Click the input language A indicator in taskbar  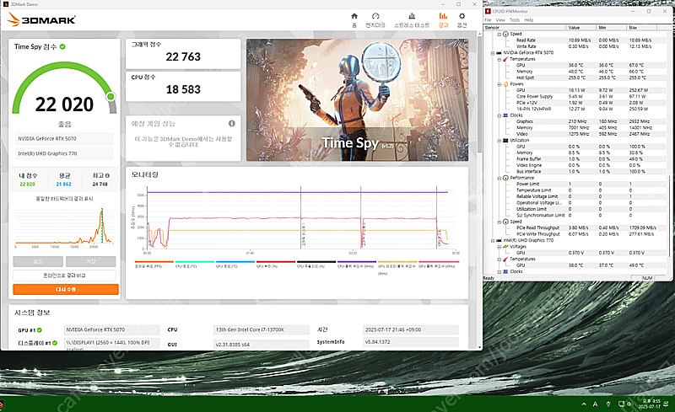[x=596, y=404]
